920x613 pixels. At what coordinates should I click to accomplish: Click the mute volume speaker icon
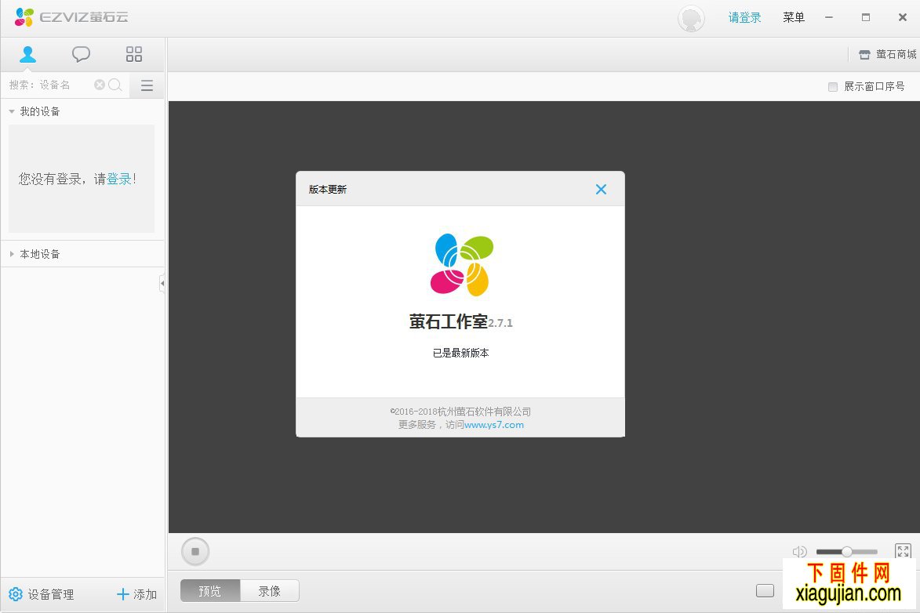[799, 551]
